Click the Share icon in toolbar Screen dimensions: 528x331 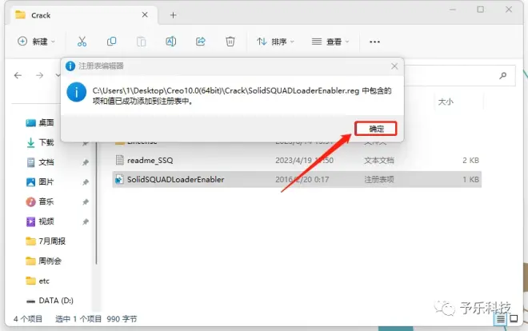click(200, 42)
